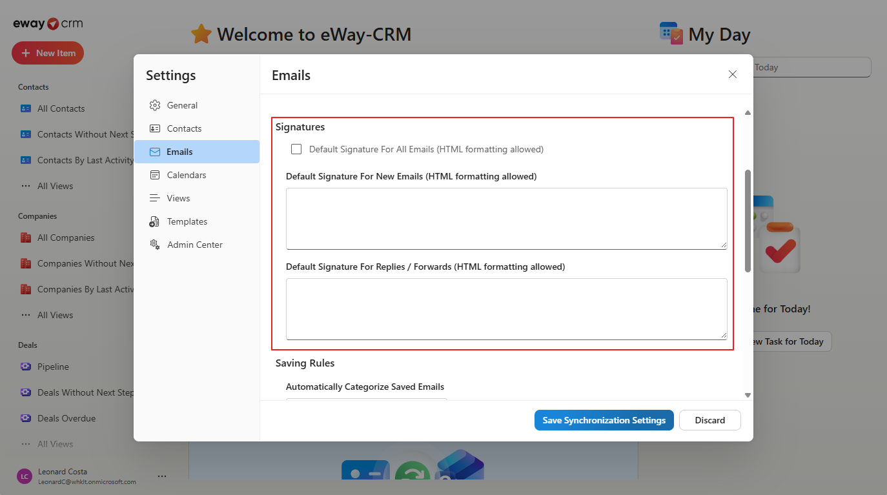Select the Companies By Last Activity icon
The height and width of the screenshot is (495, 887).
point(26,289)
